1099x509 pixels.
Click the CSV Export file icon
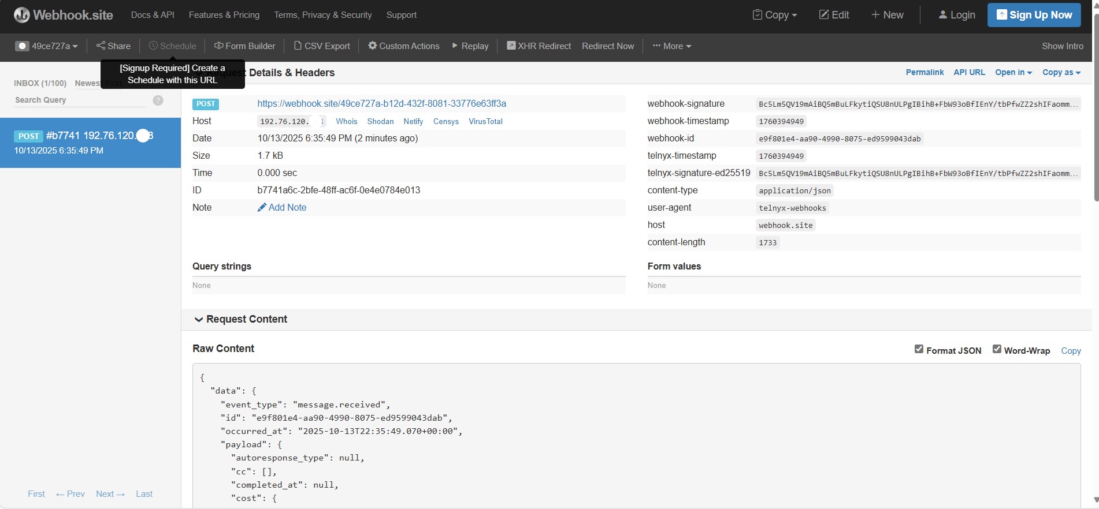pos(298,46)
